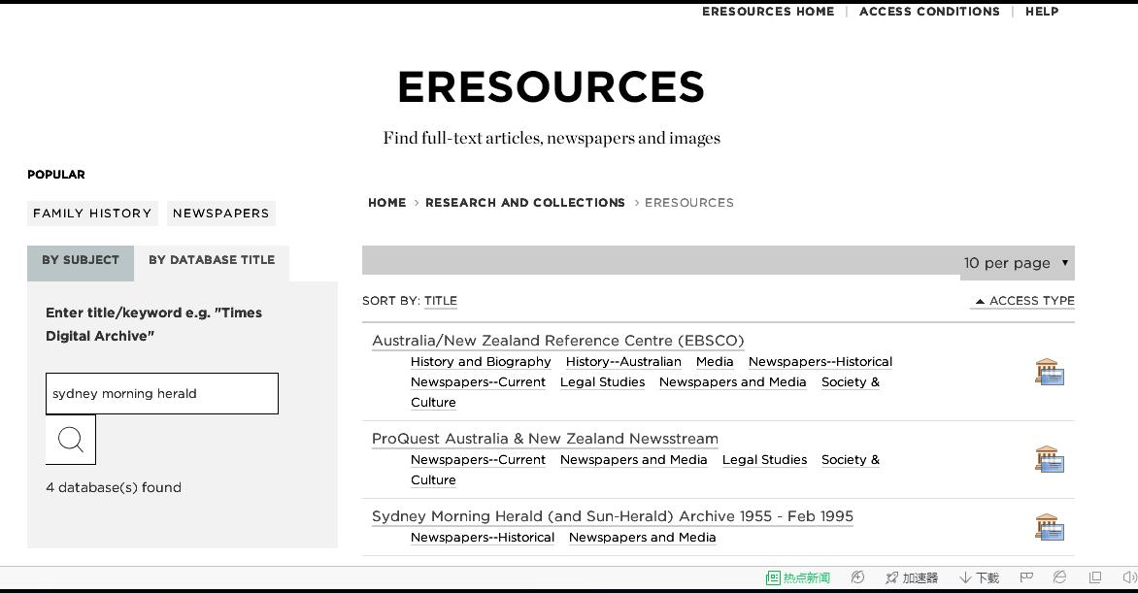Go to Research and Collections breadcrumb

[524, 203]
